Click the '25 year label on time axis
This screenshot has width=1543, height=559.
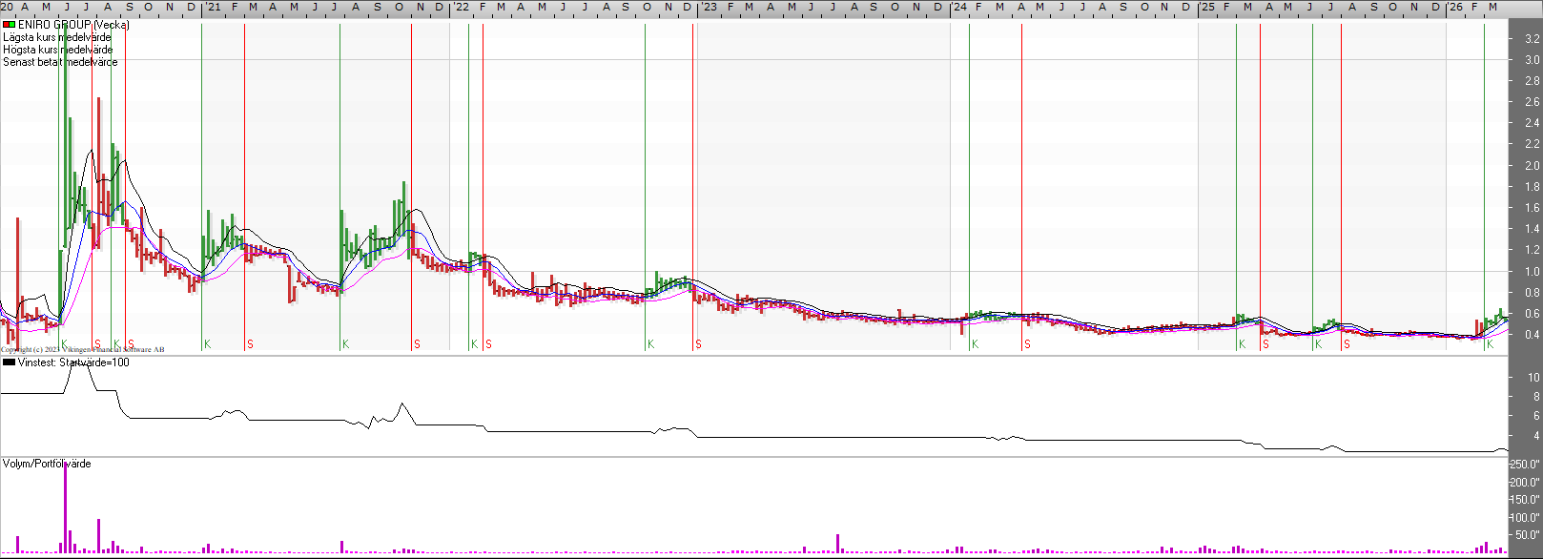tap(1206, 7)
